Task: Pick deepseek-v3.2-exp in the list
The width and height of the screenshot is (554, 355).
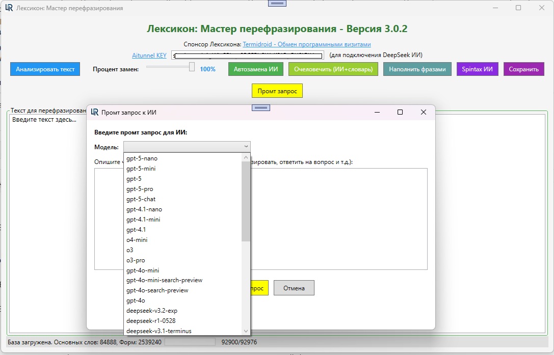Action: [x=152, y=311]
